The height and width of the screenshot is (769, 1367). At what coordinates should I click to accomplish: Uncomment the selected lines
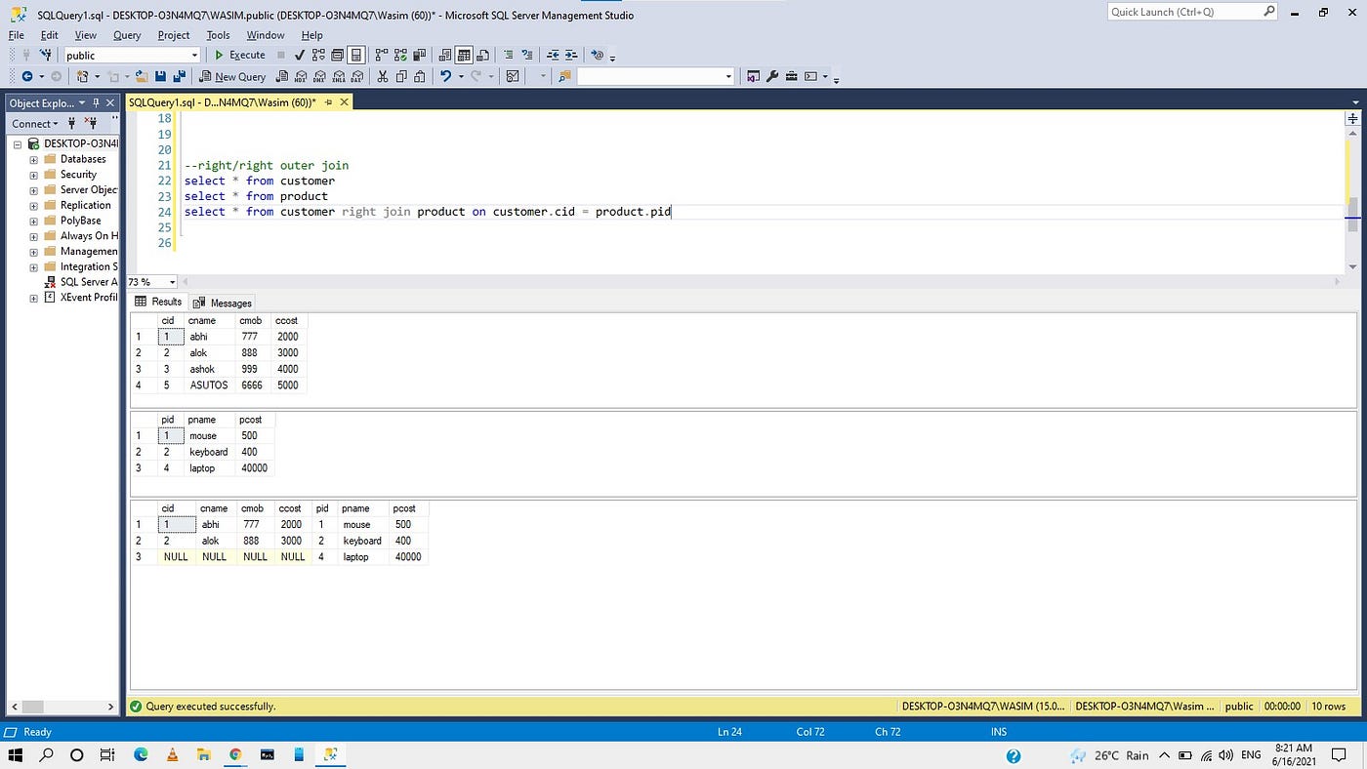click(527, 55)
